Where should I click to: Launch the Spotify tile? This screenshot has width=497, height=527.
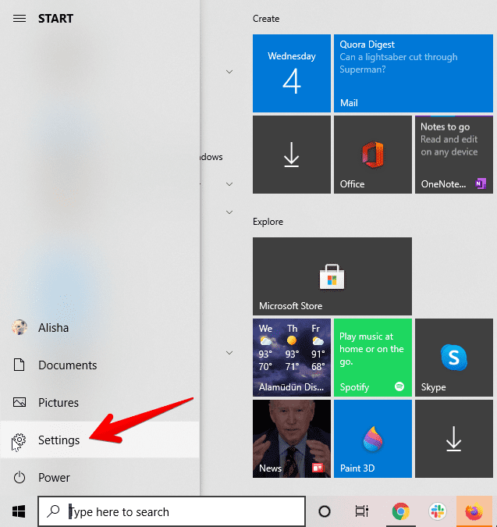[373, 358]
